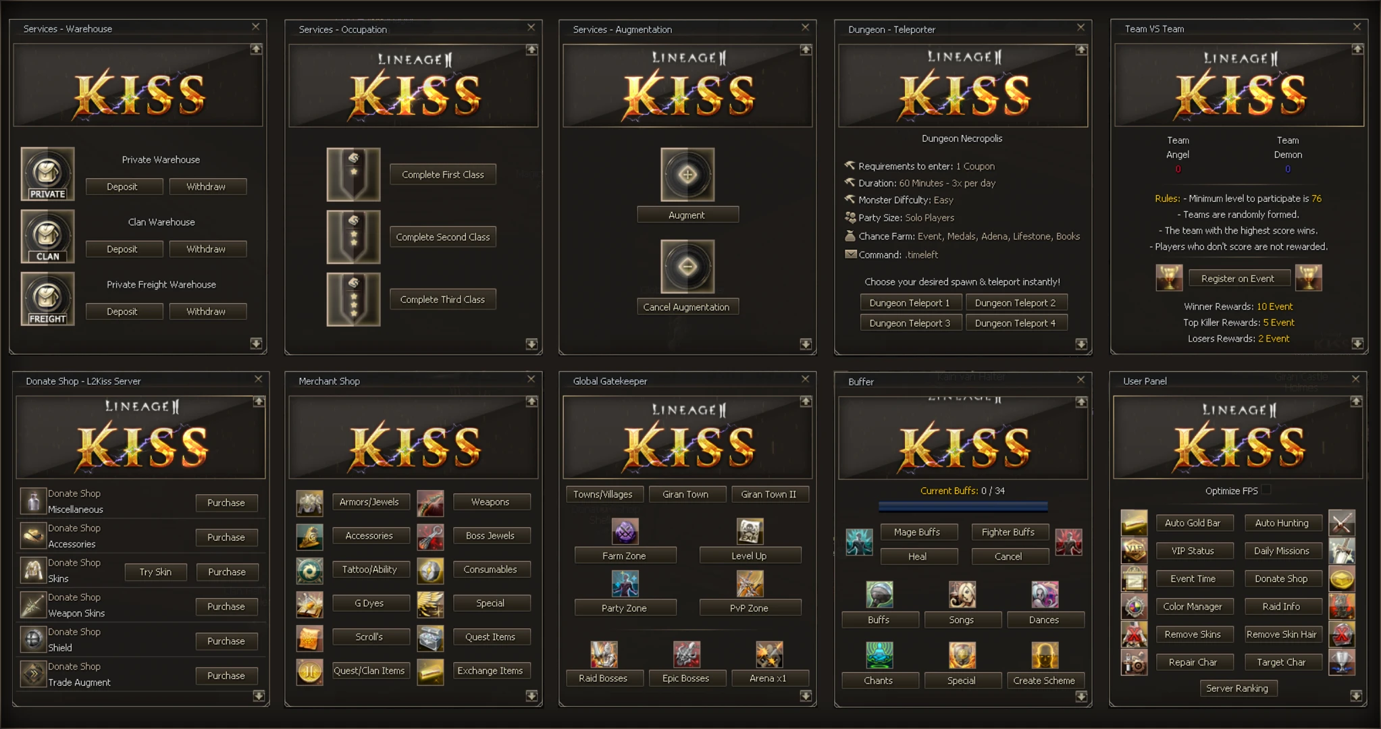This screenshot has width=1381, height=729.
Task: Click the Level Up skull icon
Action: coord(750,532)
